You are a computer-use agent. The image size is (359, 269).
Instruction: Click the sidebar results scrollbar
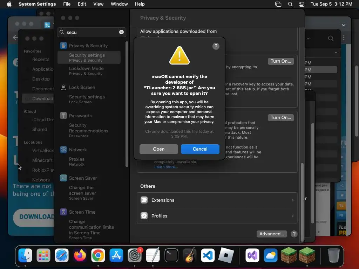127,104
